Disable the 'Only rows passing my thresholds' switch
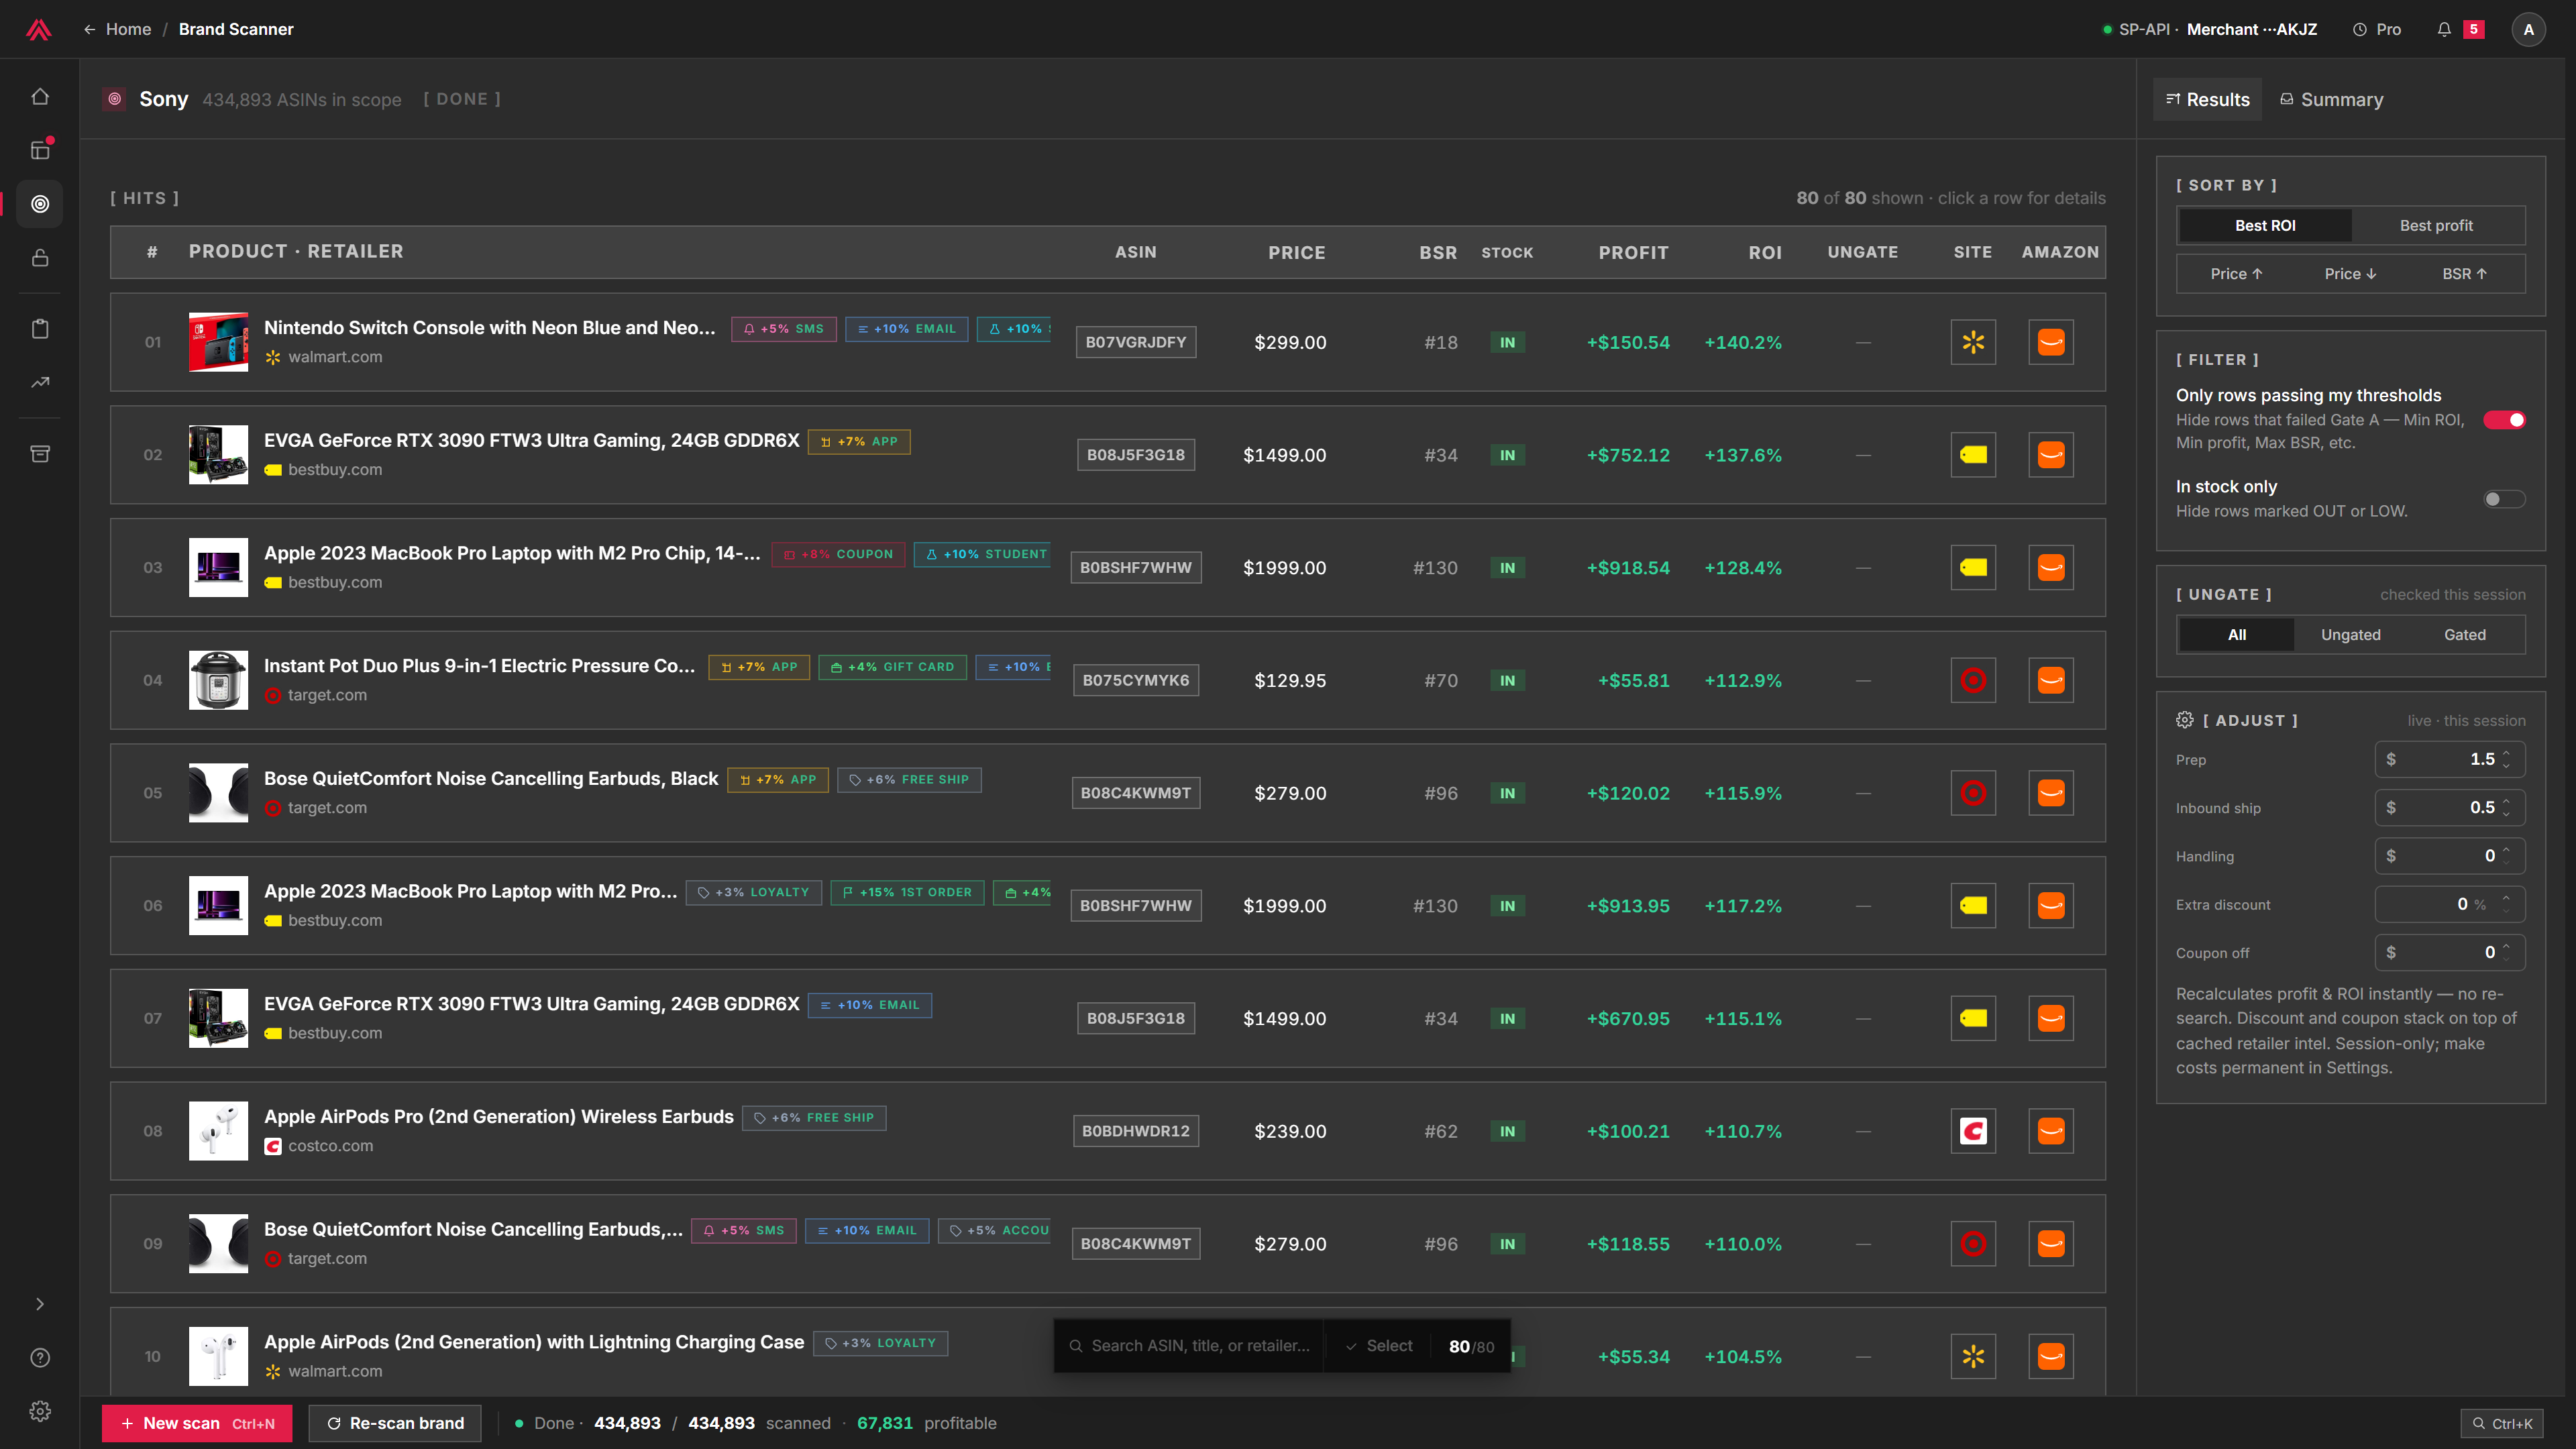Screen dimensions: 2576x1449 point(2505,420)
